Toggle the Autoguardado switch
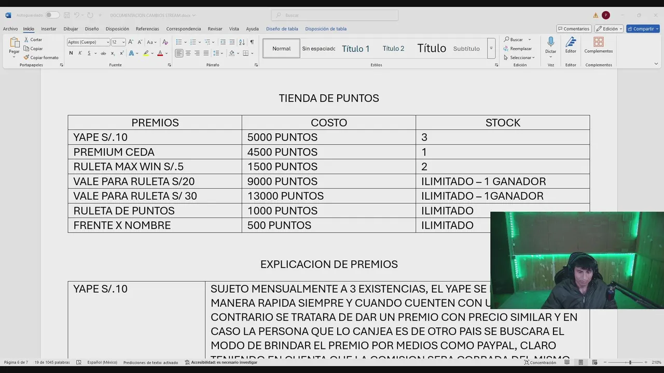664x373 pixels. [52, 15]
